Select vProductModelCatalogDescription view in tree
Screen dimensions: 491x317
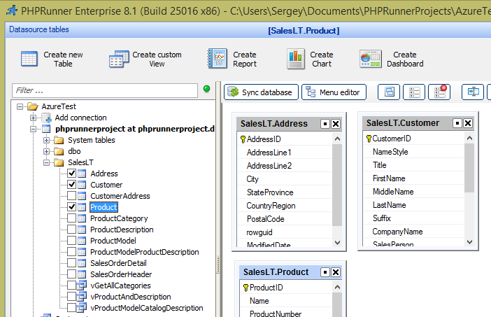147,308
